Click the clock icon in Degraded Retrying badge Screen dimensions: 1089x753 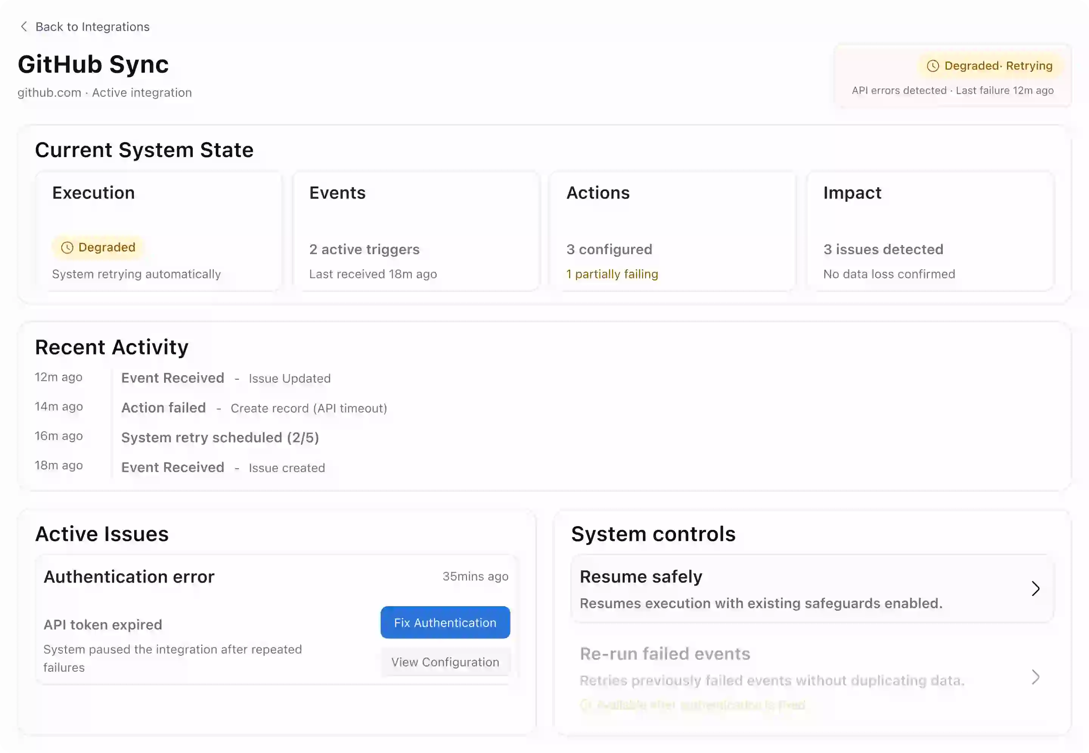point(932,66)
